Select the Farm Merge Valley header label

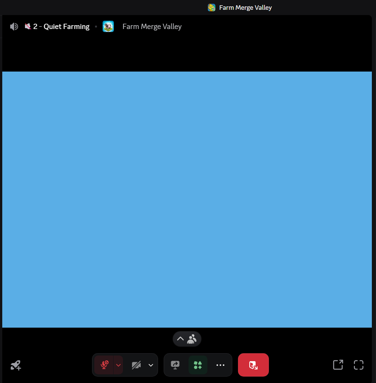tap(152, 27)
